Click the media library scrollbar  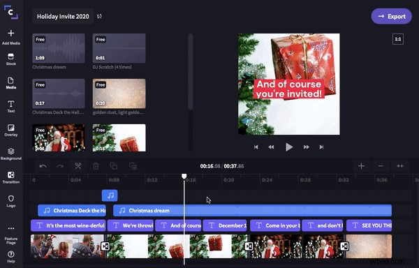pos(190,72)
